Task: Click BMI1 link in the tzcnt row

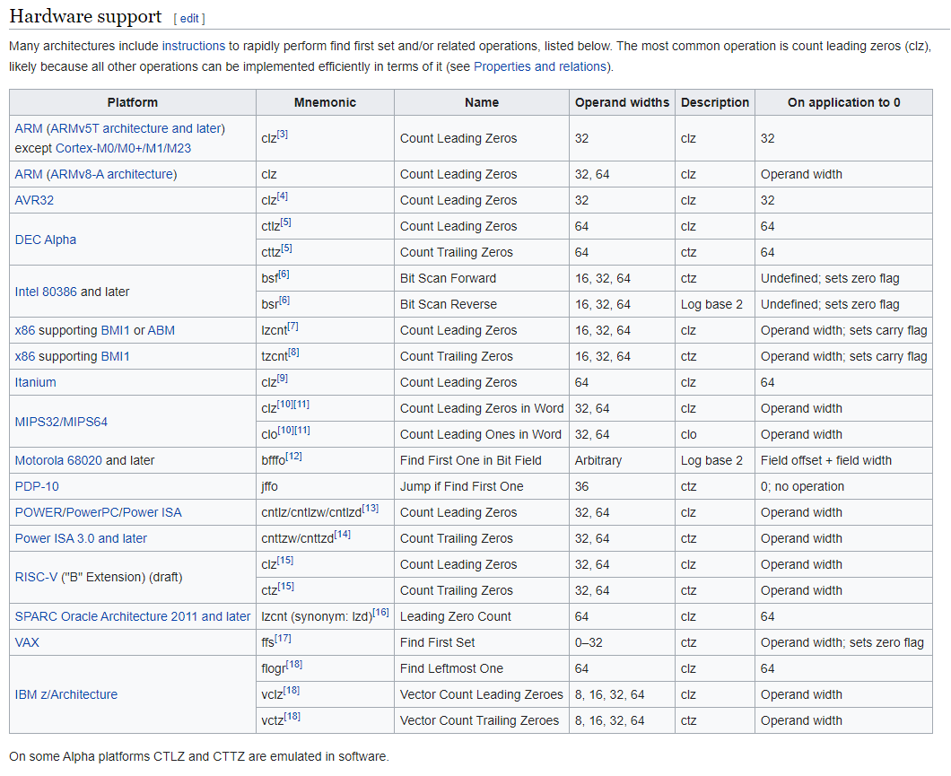Action: pos(115,357)
